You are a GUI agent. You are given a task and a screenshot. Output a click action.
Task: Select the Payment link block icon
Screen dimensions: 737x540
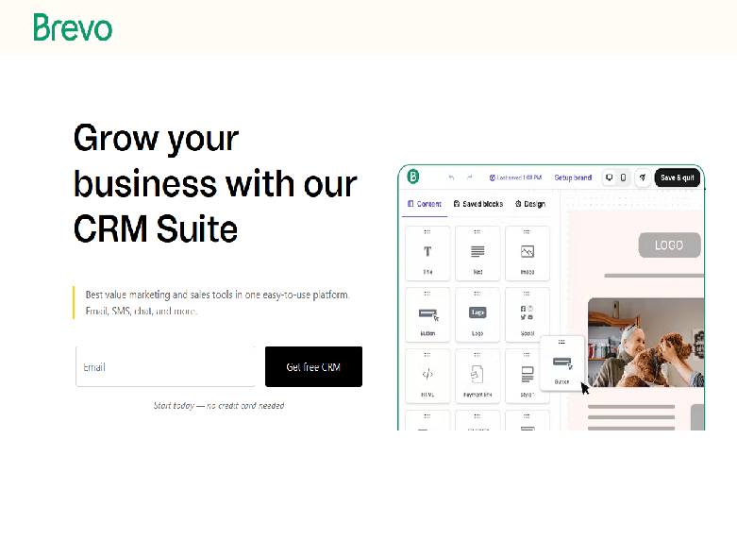pyautogui.click(x=477, y=376)
